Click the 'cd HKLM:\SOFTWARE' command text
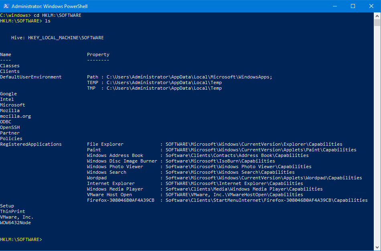 click(x=57, y=15)
